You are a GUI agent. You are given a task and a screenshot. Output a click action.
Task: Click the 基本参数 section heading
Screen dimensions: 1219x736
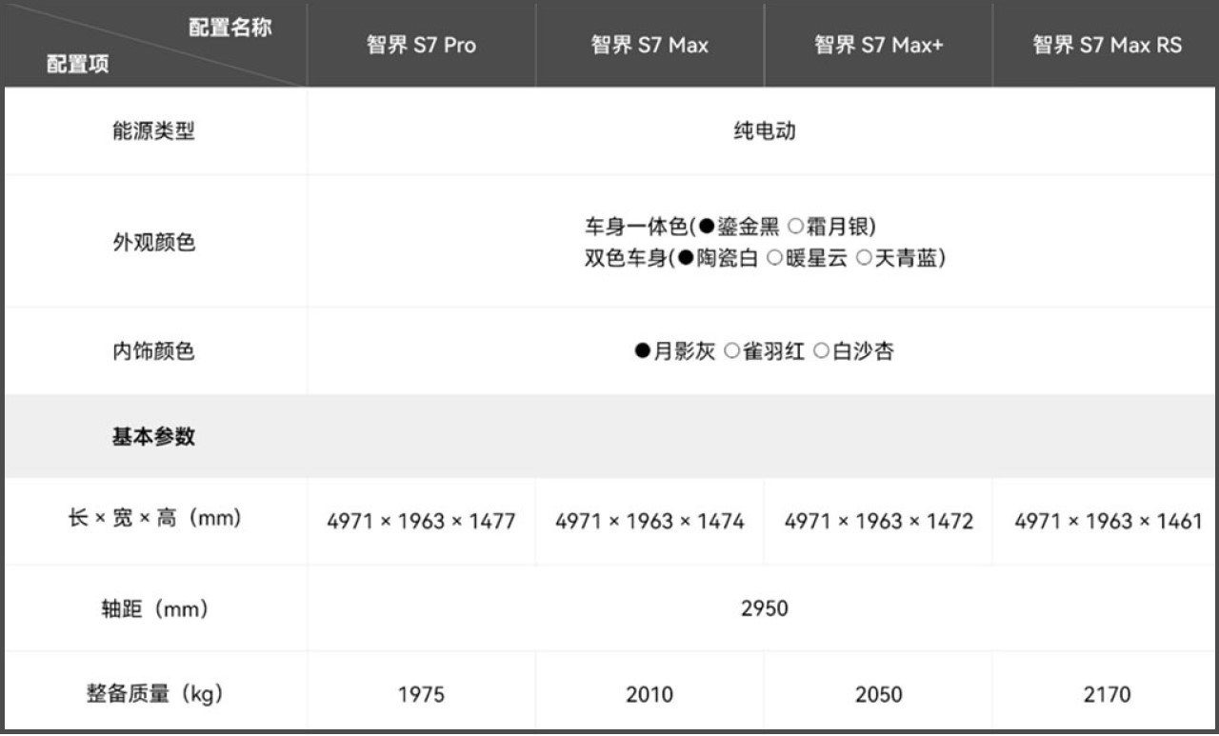point(154,436)
